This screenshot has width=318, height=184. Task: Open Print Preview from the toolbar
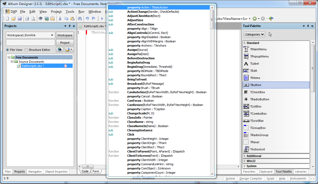click(x=33, y=19)
